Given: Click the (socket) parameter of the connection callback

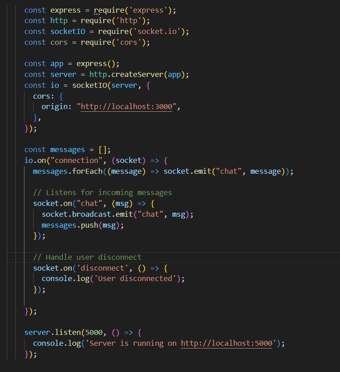Looking at the screenshot, I should 128,161.
